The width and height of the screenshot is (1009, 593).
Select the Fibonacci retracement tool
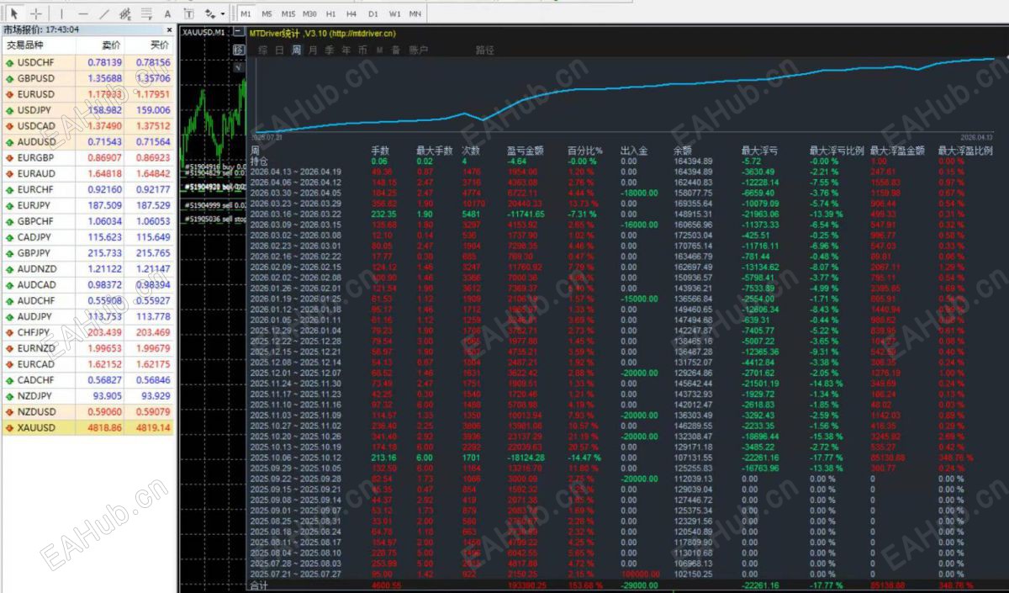146,13
